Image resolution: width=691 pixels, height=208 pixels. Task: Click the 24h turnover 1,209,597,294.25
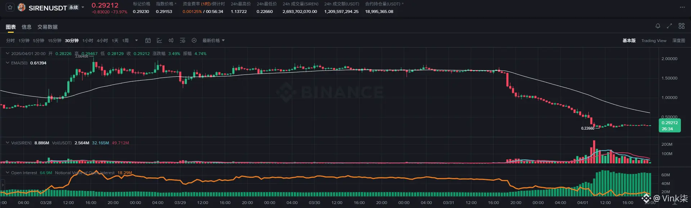click(341, 12)
